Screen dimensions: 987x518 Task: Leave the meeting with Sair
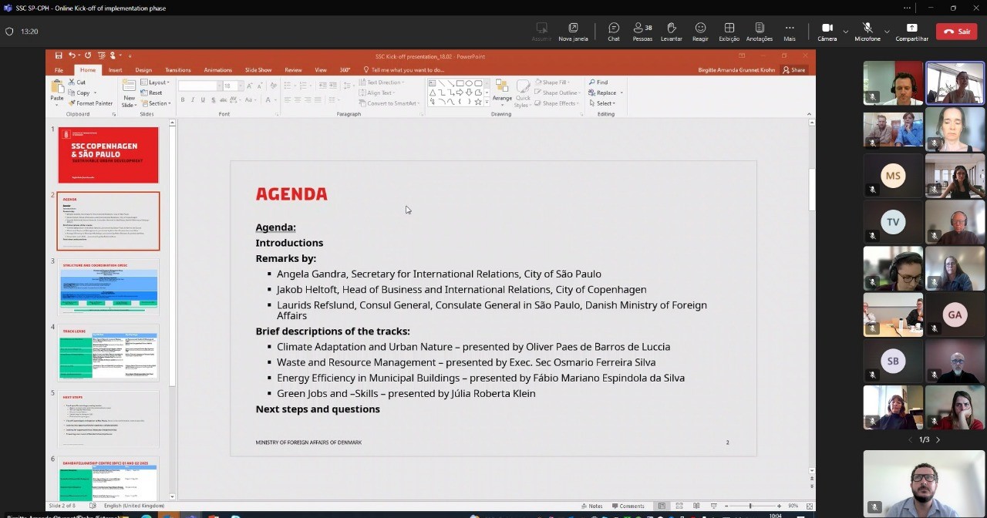956,32
